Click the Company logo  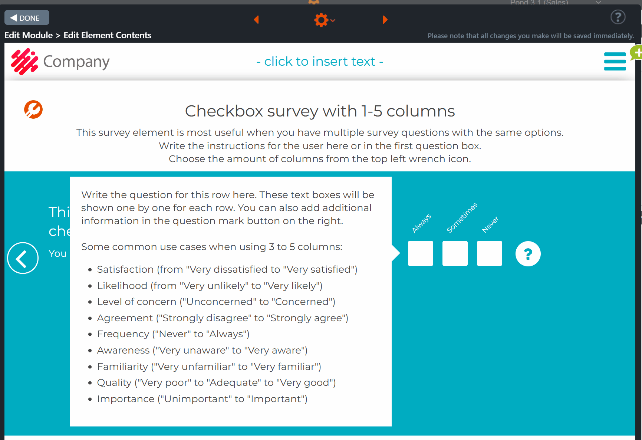pos(60,62)
